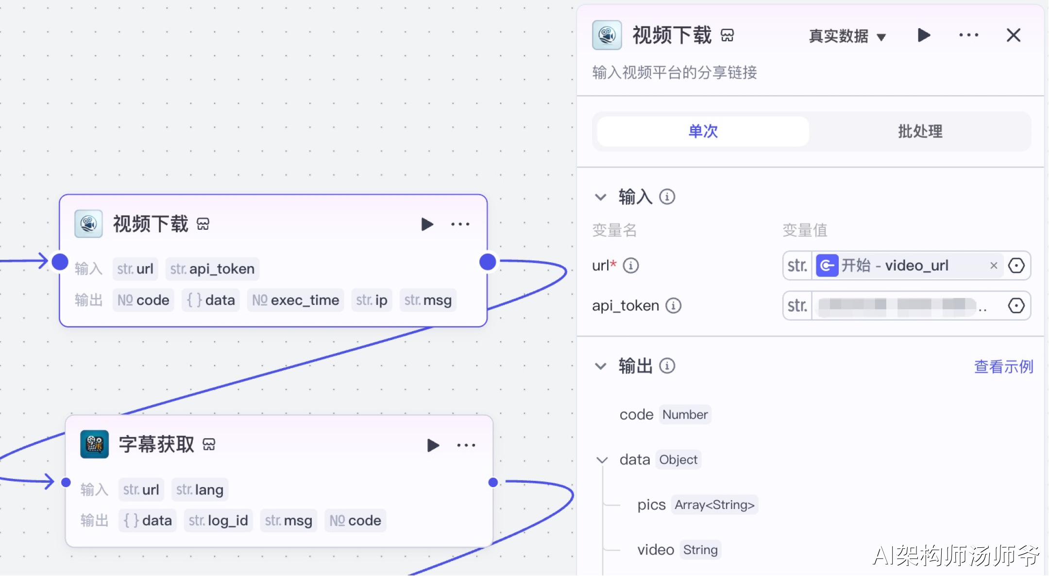The image size is (1049, 576).
Task: Close the 视频下载 side panel
Action: pos(1014,35)
